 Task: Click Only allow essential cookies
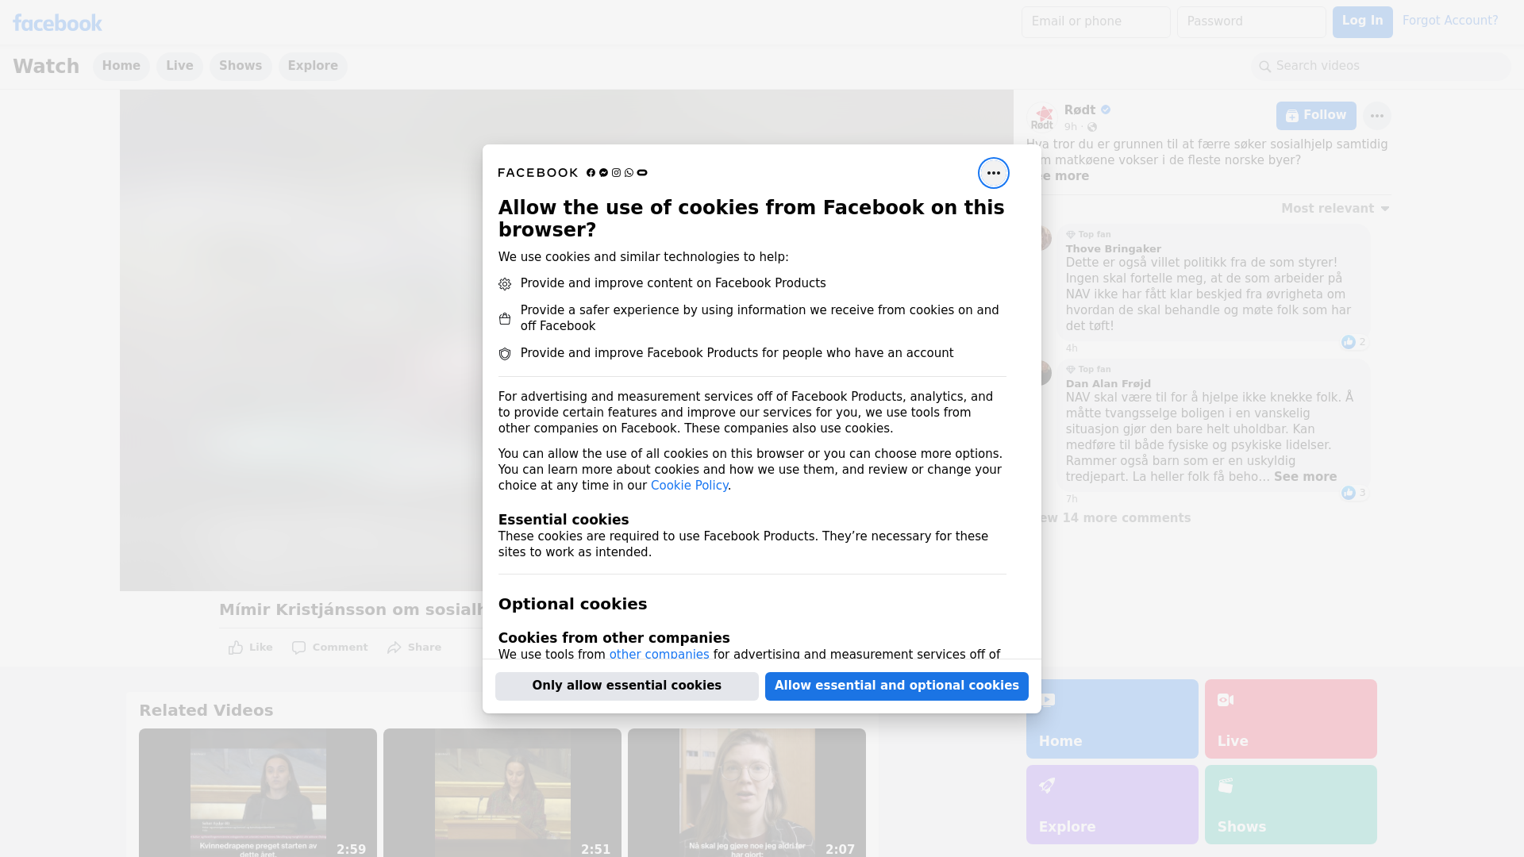click(x=627, y=686)
